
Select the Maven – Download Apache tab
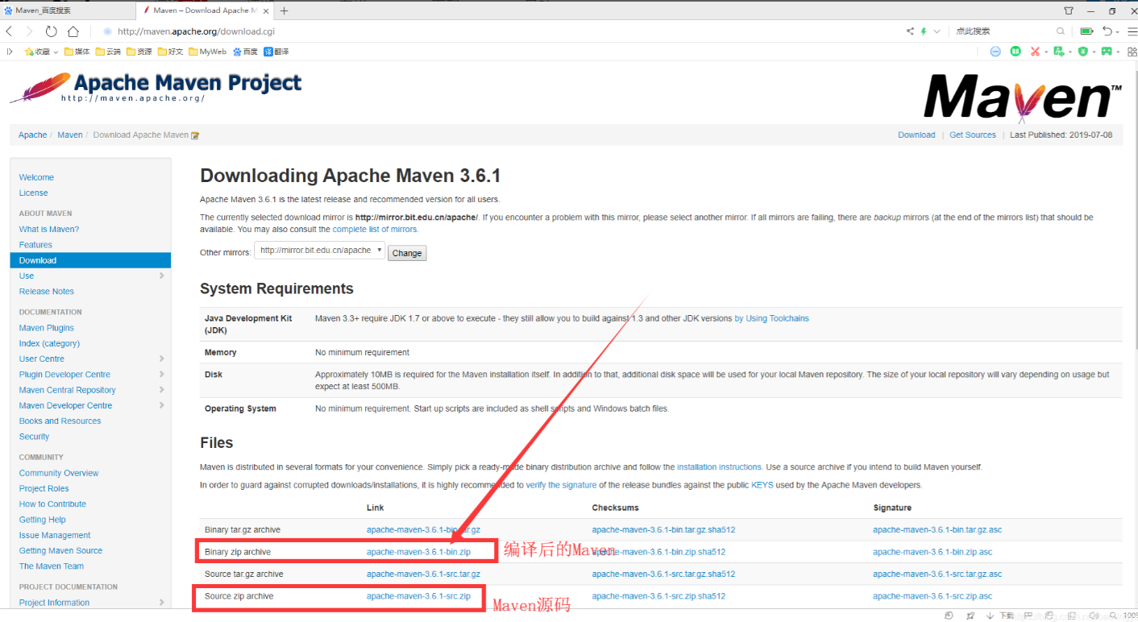pos(206,10)
